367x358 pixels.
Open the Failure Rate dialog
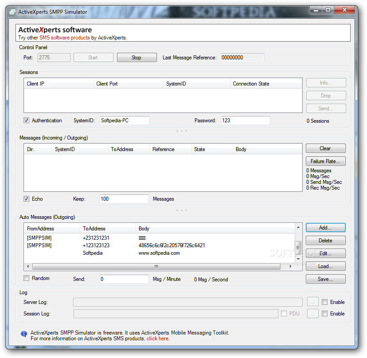point(326,161)
